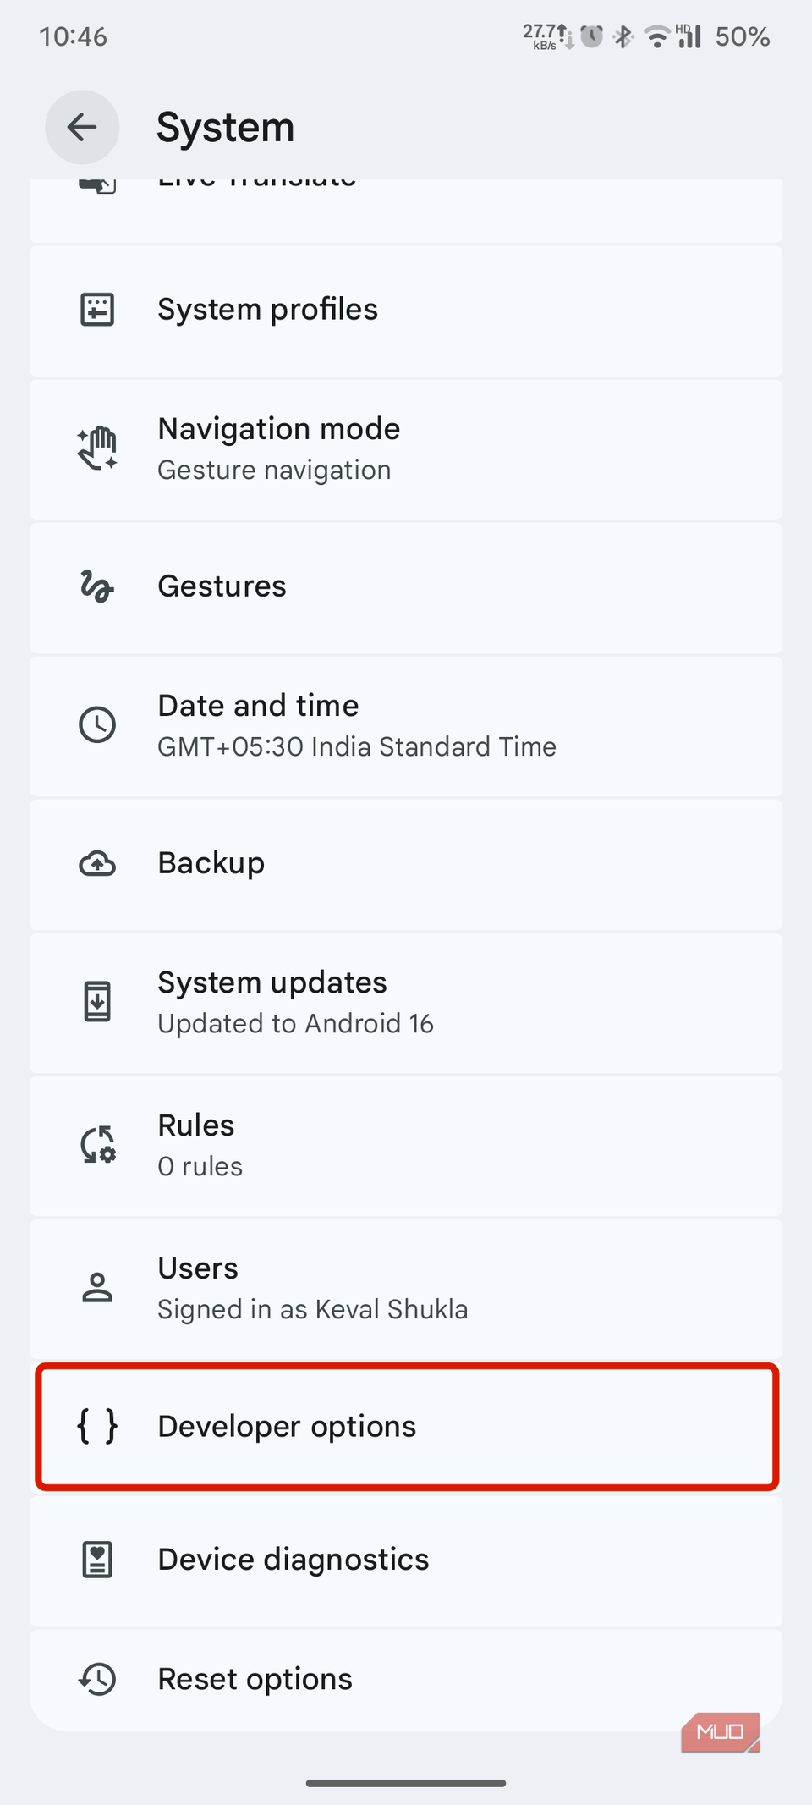
Task: Tap the Navigation mode hand icon
Action: (97, 448)
